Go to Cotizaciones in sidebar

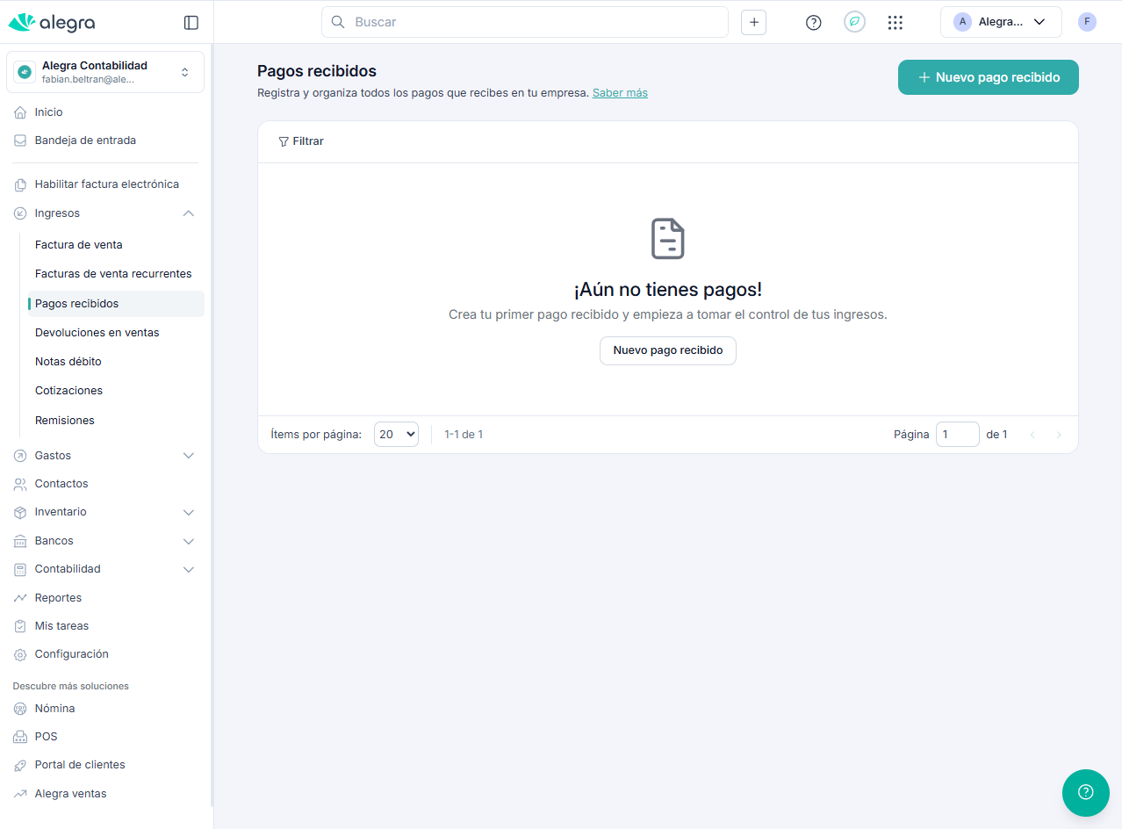point(68,391)
